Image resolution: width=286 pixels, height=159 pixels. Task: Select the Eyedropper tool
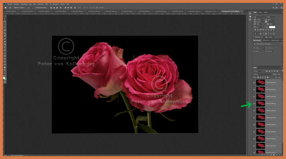(4, 36)
